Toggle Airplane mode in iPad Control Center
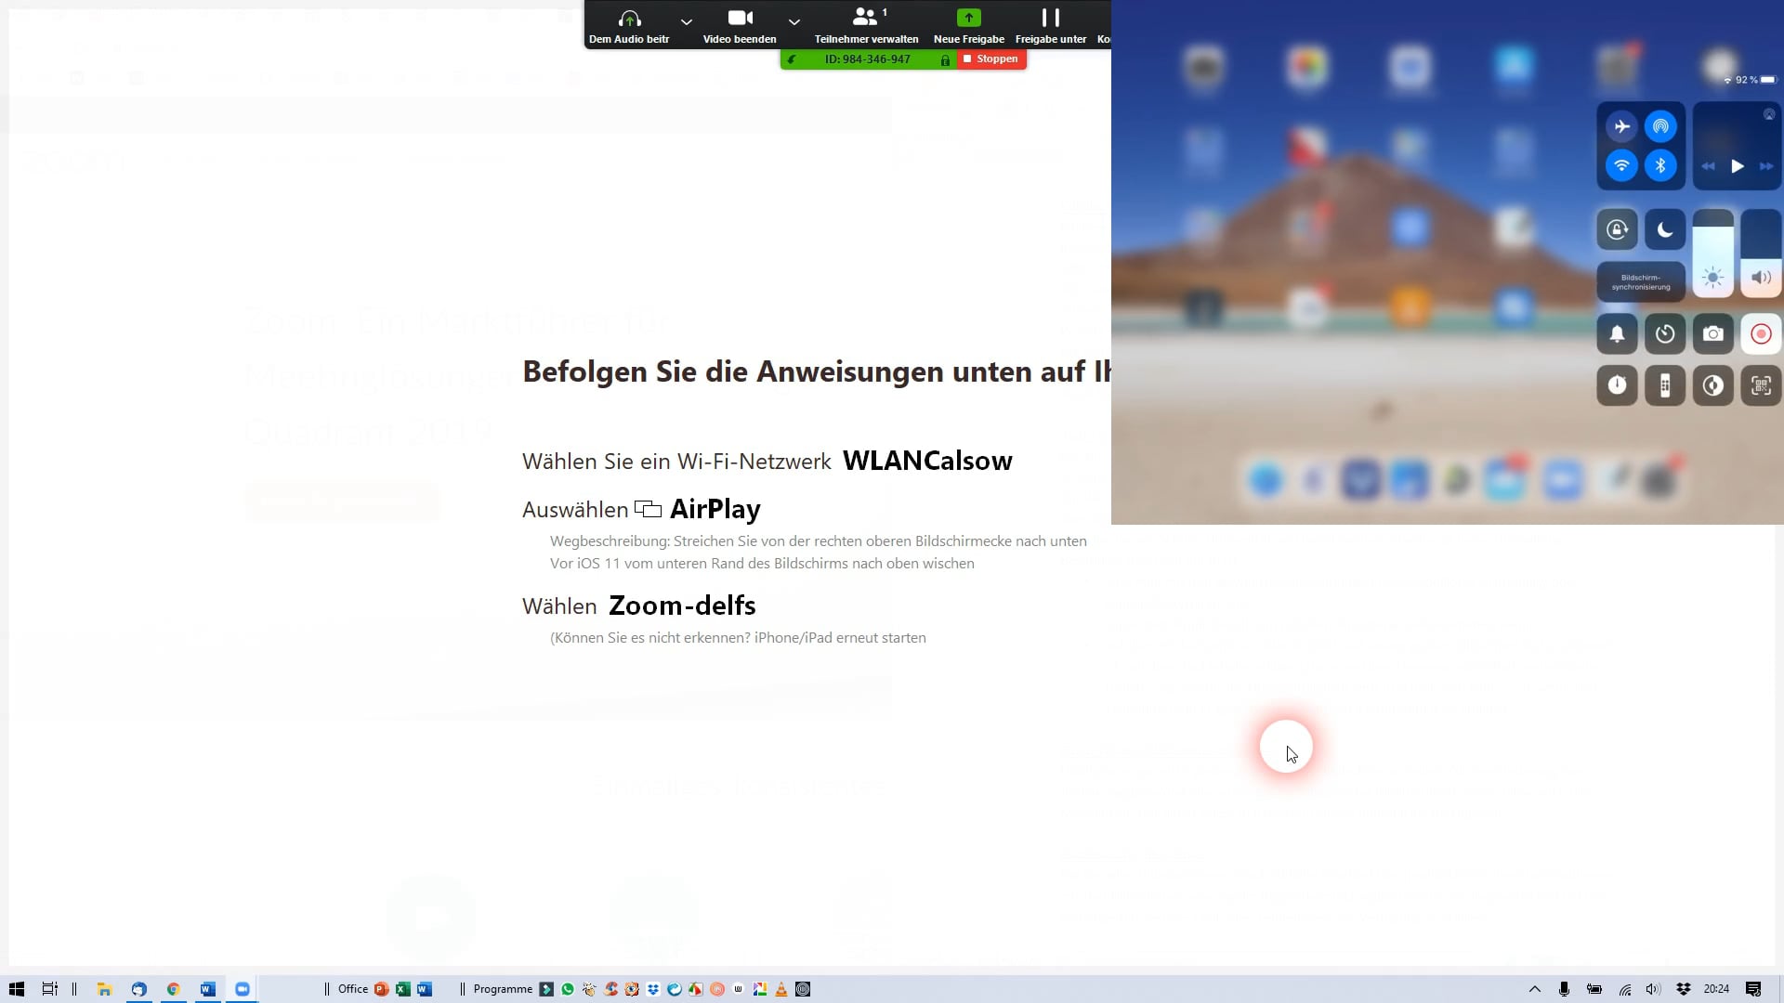The height and width of the screenshot is (1003, 1784). [x=1621, y=126]
